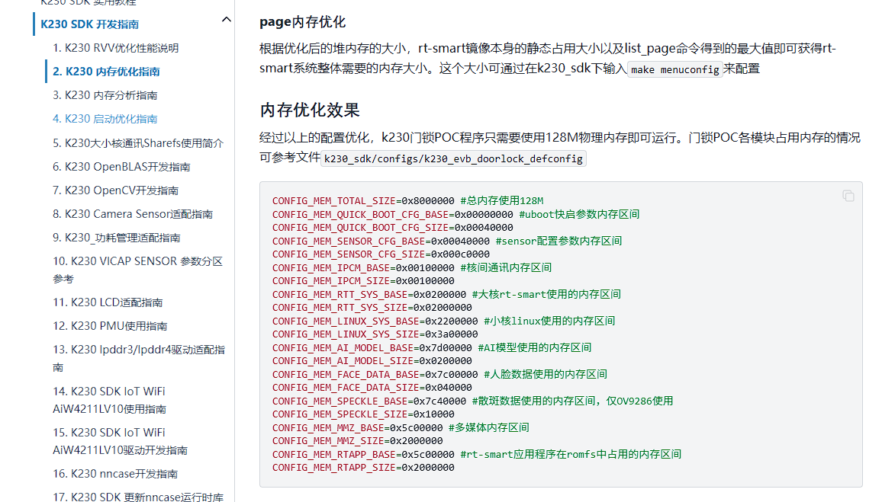882x502 pixels.
Task: Collapse the K230 SDK 开发指南 section
Action: click(226, 20)
